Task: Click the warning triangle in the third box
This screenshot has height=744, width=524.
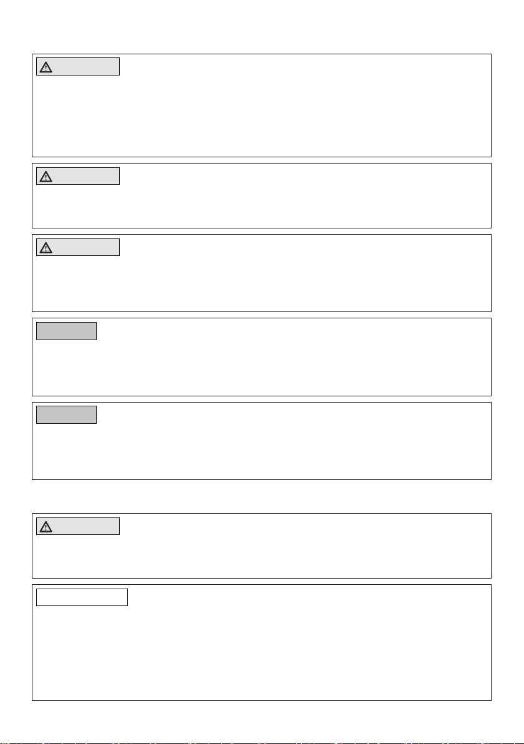Action: click(x=46, y=248)
